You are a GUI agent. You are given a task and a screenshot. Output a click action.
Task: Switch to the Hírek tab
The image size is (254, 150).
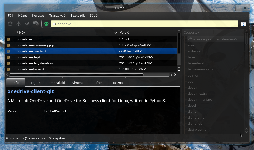(x=98, y=83)
